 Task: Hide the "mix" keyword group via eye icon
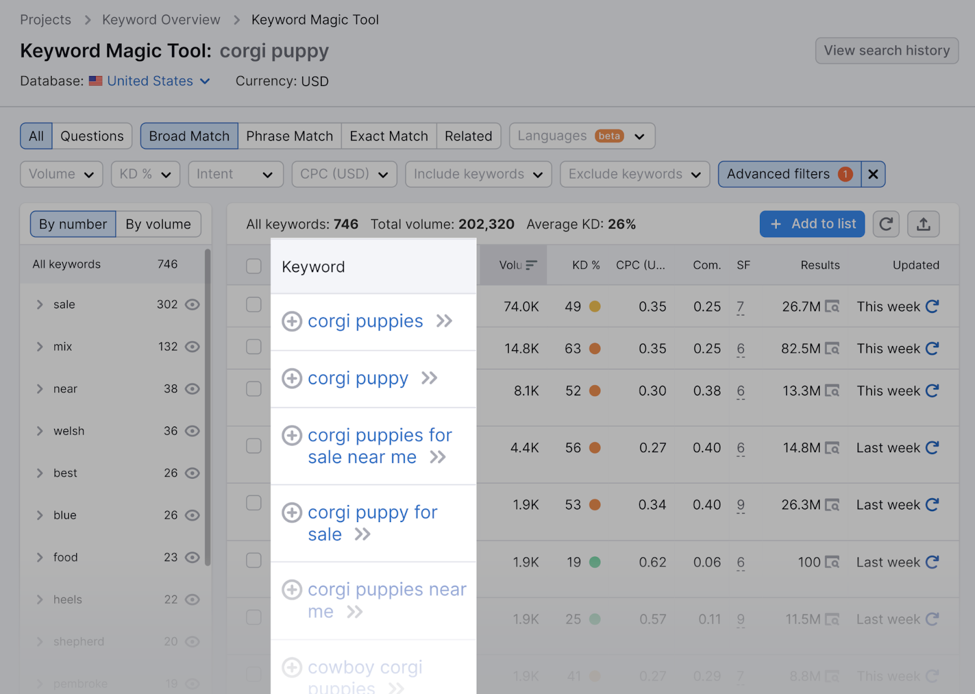192,346
